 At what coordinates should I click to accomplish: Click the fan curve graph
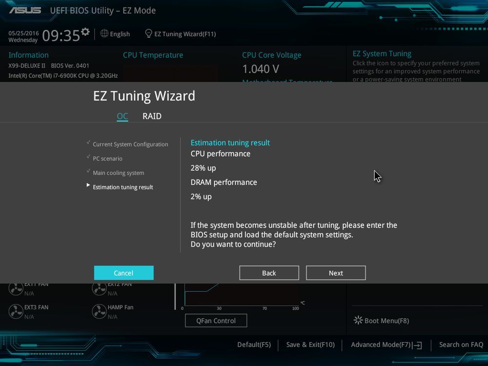pos(242,294)
